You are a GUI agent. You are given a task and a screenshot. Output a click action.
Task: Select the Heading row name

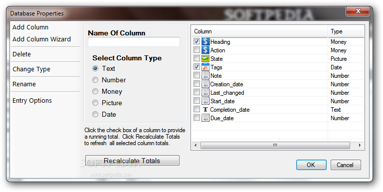(220, 42)
